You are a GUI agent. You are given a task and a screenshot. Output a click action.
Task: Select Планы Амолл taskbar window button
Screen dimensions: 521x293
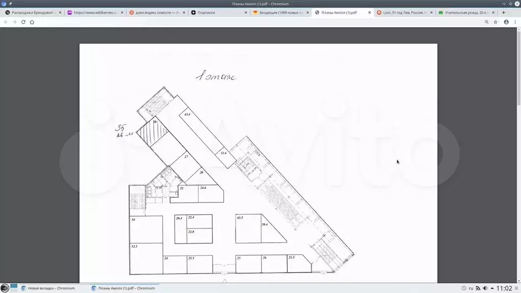coord(123,288)
